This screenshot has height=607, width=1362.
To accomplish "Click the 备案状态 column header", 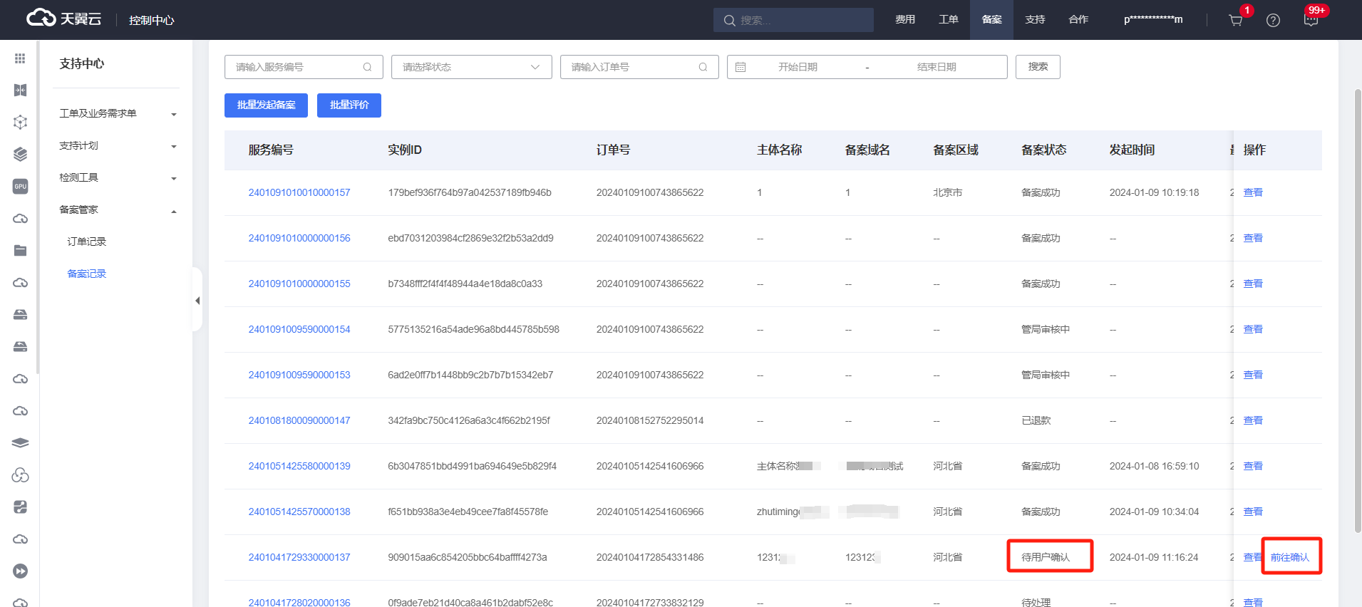I will (x=1043, y=150).
